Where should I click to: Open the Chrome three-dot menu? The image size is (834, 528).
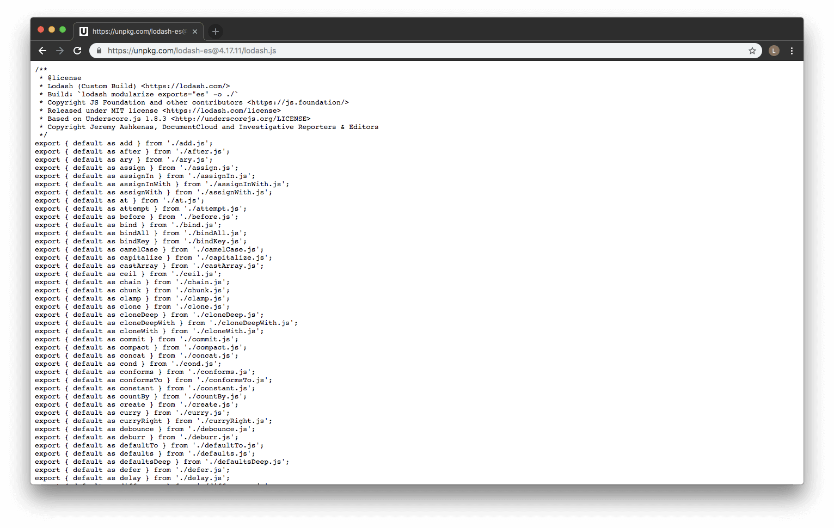(x=792, y=51)
